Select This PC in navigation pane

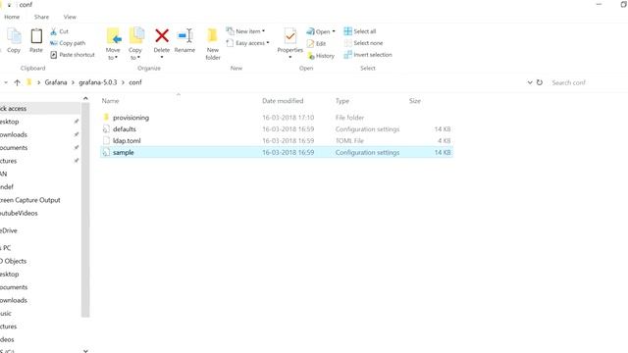[6, 248]
